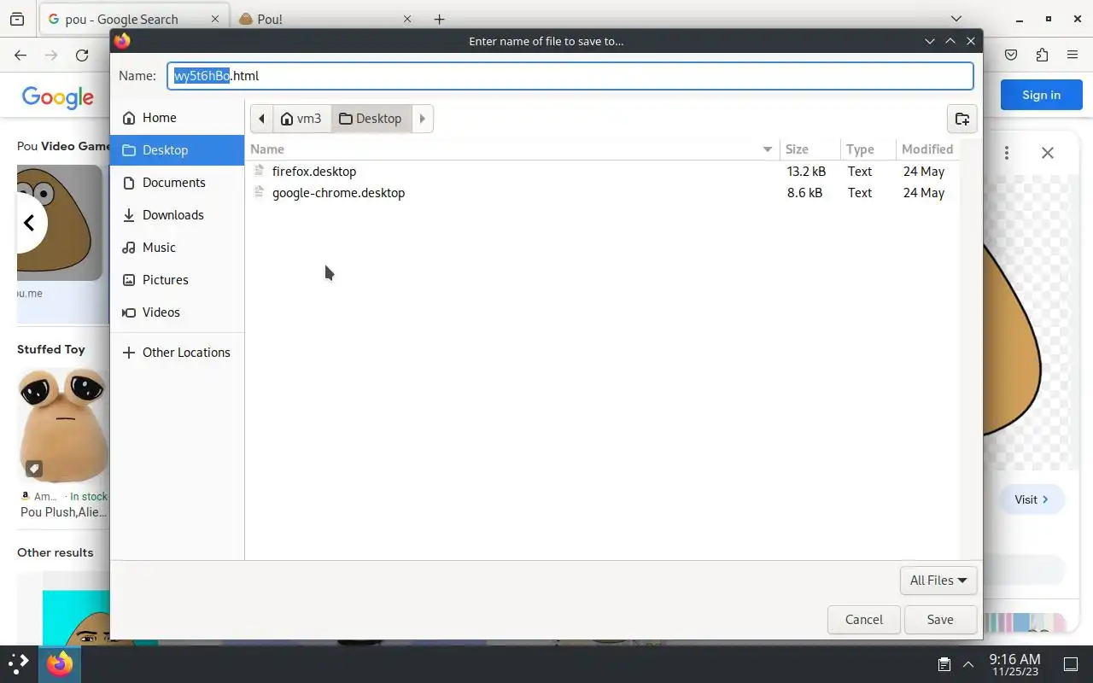The height and width of the screenshot is (683, 1093).
Task: Click the Save to Pocket icon
Action: pyautogui.click(x=1011, y=55)
